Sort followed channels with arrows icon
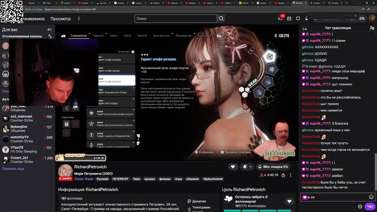Viewport: 377px width, 212px height. click(x=50, y=36)
